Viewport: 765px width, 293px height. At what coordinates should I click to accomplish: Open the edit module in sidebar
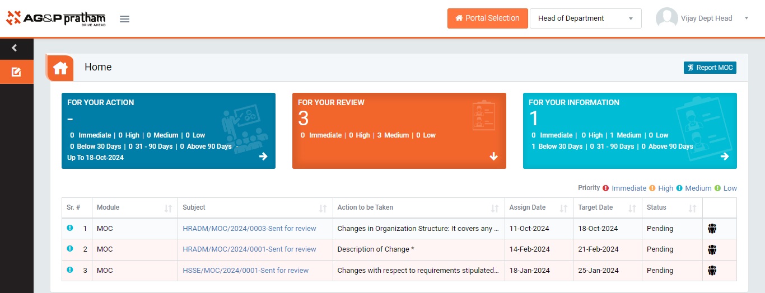point(16,72)
